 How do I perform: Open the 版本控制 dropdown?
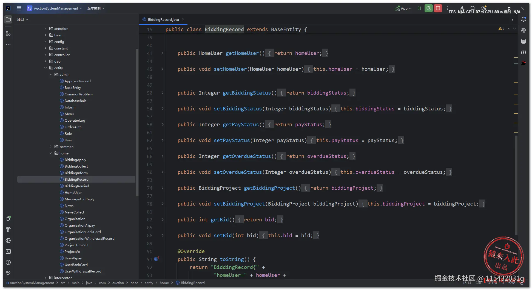96,8
